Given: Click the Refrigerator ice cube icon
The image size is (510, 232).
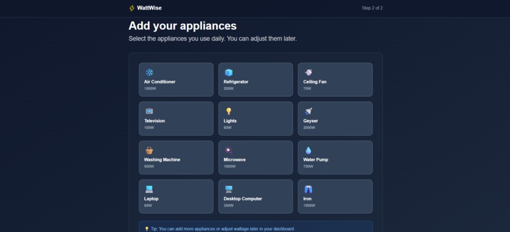Looking at the screenshot, I should [228, 73].
